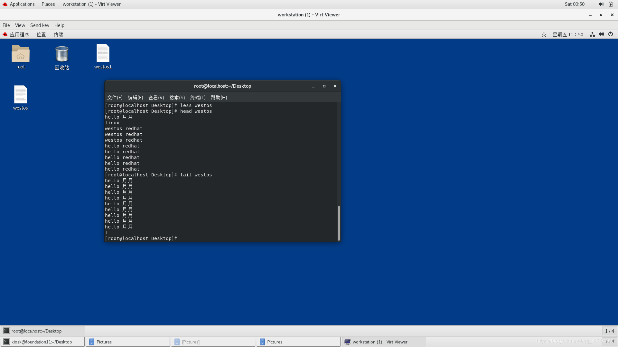Open the westos file on desktop
This screenshot has height=347, width=618.
21,95
